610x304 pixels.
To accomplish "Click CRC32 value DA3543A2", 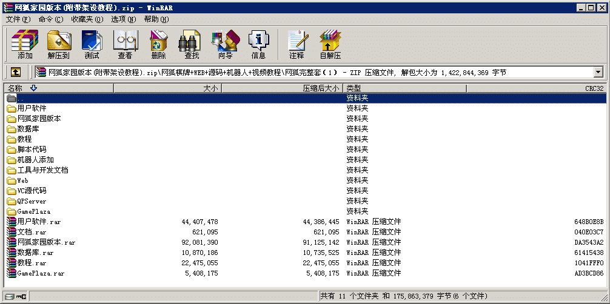I will point(589,243).
